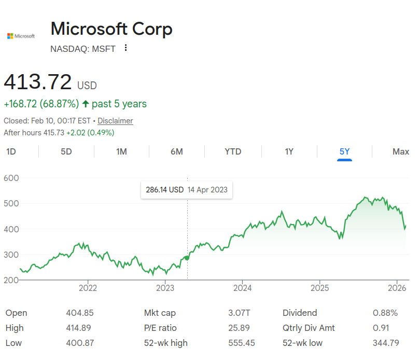Switch to the 1Y range tab
This screenshot has height=362, width=419.
click(x=289, y=151)
